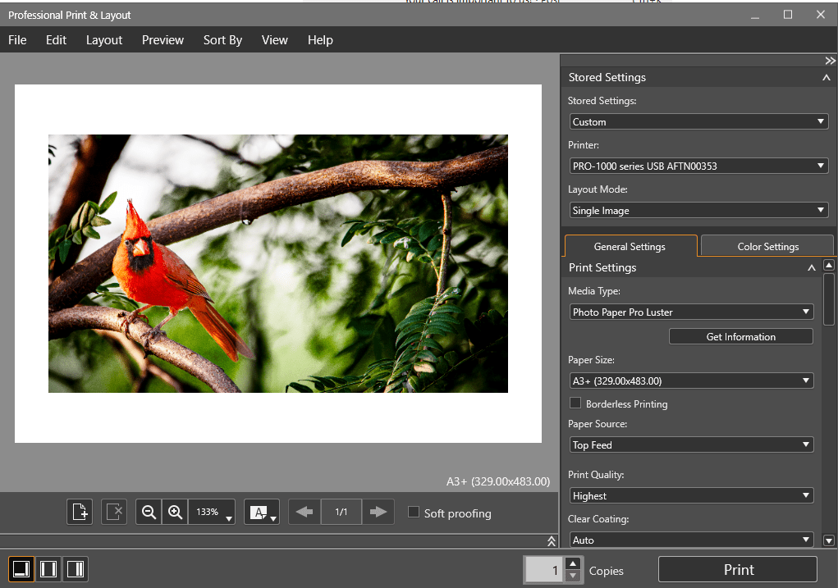Toggle the Borderless Printing checkbox
This screenshot has width=838, height=588.
click(575, 403)
